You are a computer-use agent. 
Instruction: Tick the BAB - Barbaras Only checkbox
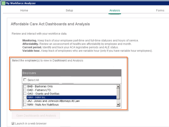coord(25,86)
